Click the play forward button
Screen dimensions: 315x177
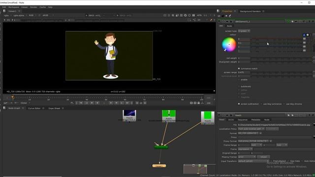[x=111, y=103]
